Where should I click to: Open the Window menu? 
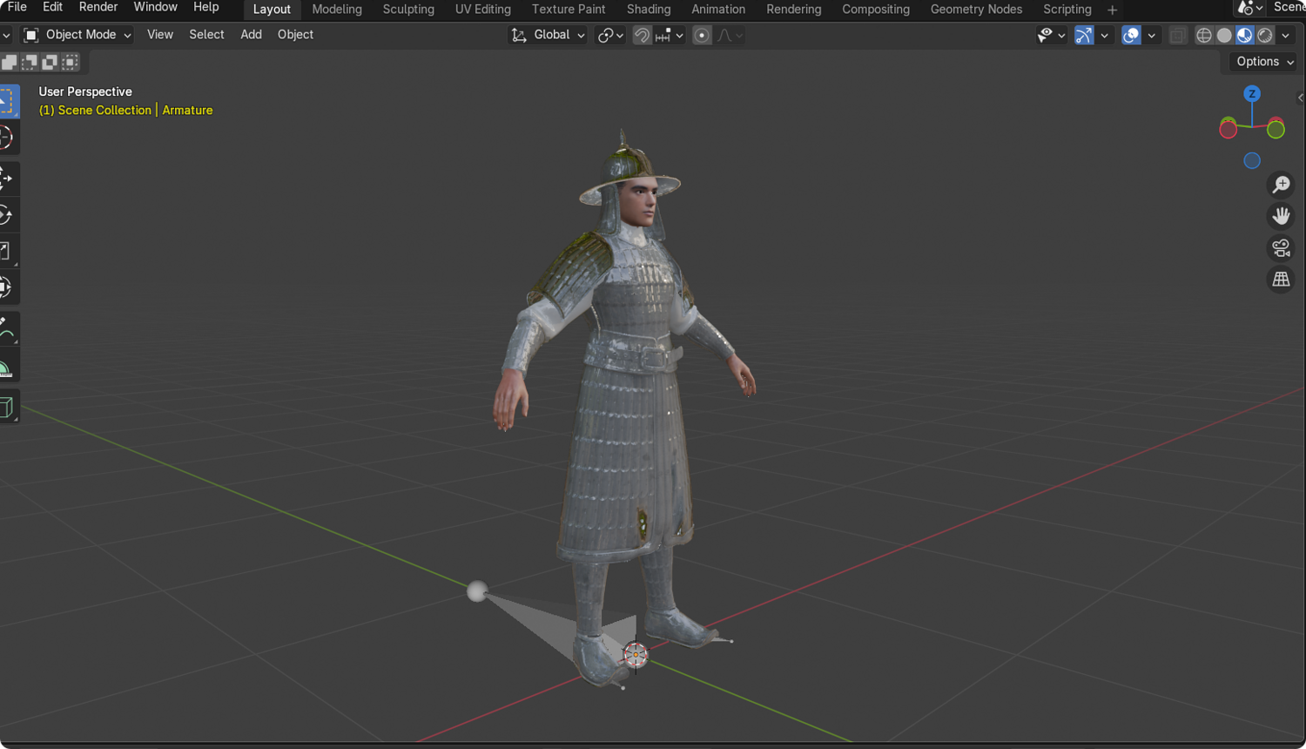[155, 8]
